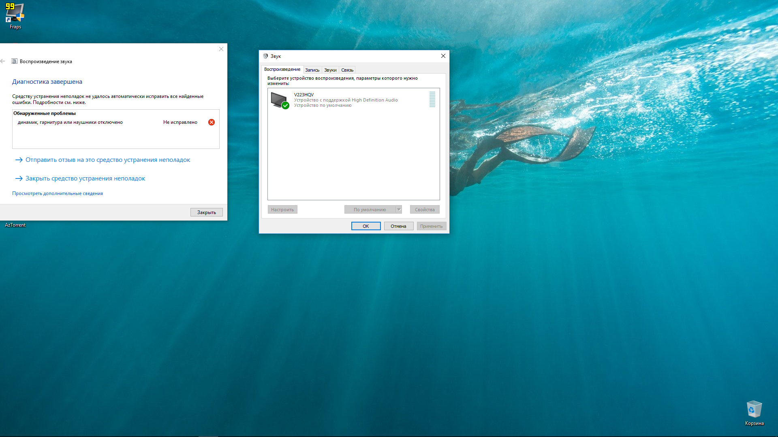The height and width of the screenshot is (437, 778).
Task: Click the Свойства button
Action: [x=425, y=209]
